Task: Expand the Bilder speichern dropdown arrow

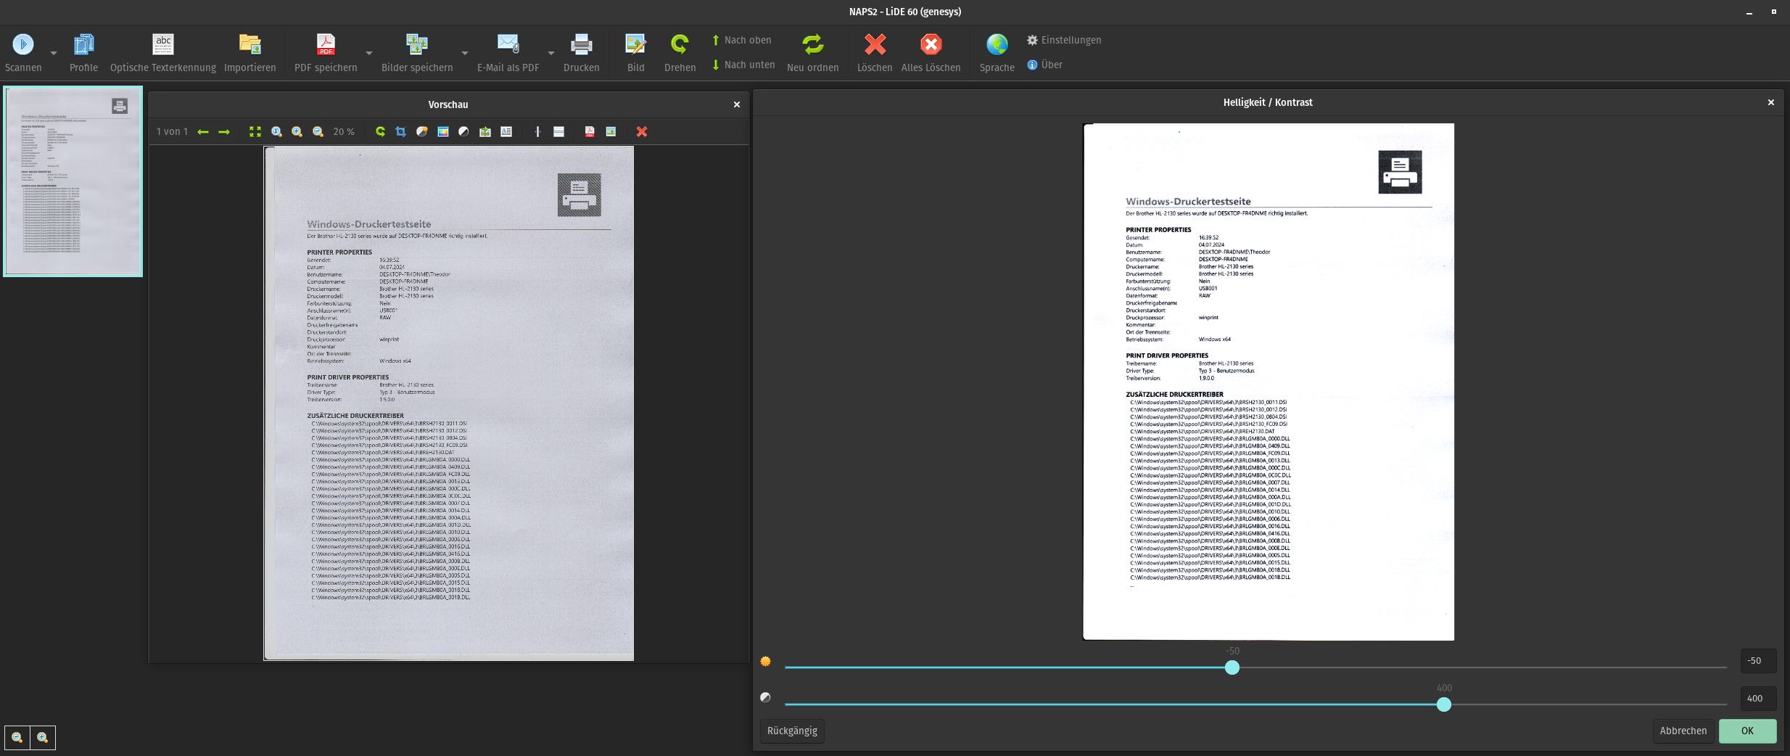Action: coord(465,53)
